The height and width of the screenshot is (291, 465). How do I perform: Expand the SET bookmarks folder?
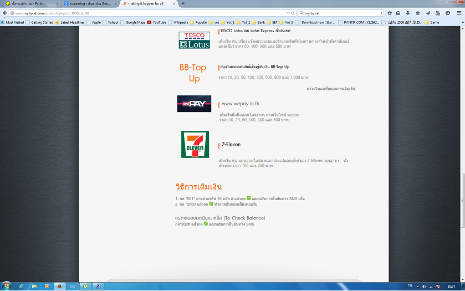point(272,22)
